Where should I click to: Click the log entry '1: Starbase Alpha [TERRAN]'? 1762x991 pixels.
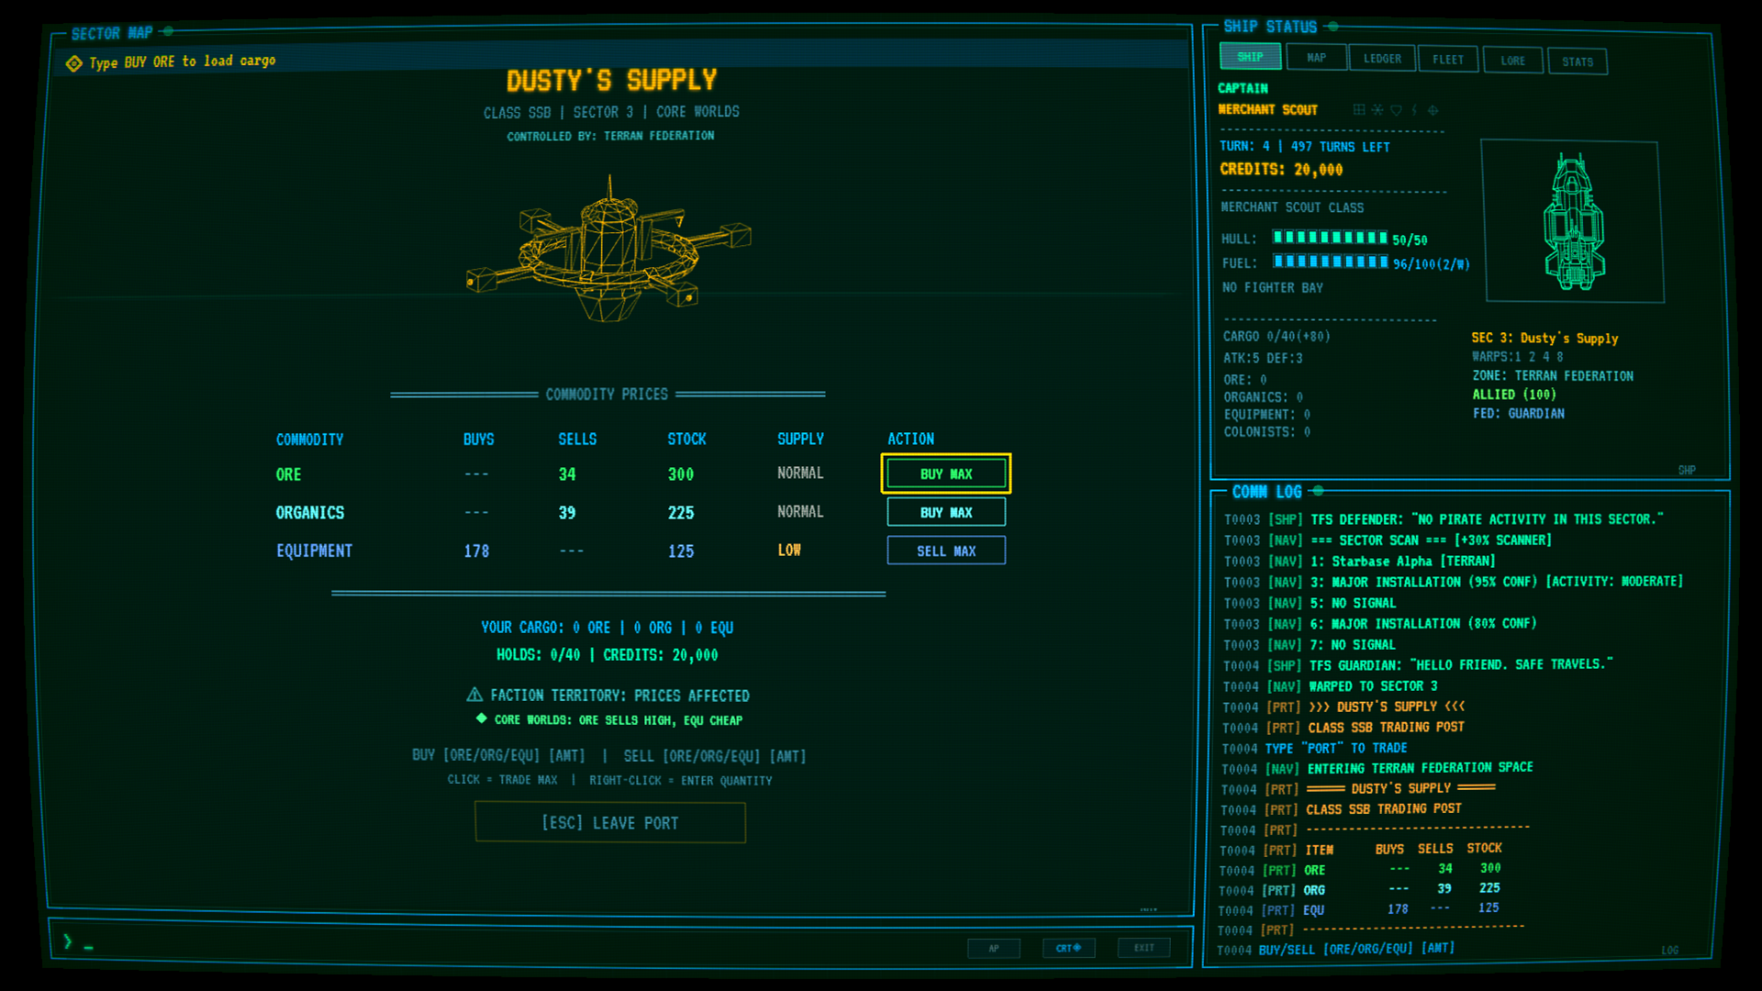[1402, 561]
